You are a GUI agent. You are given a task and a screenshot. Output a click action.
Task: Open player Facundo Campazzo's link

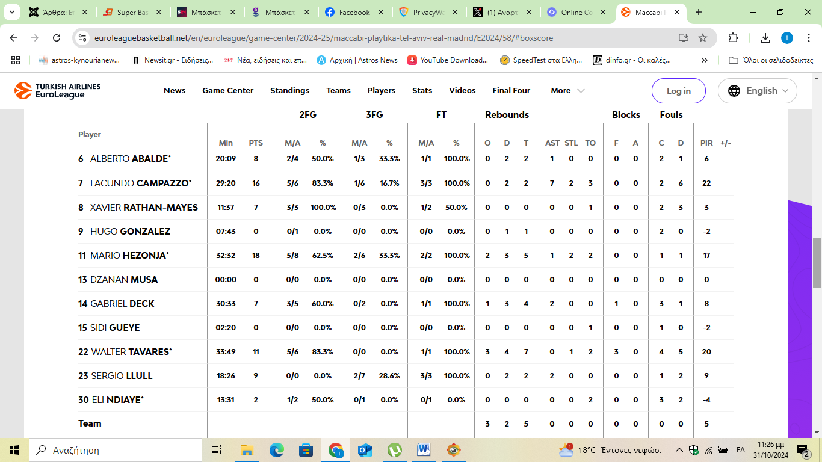[140, 183]
